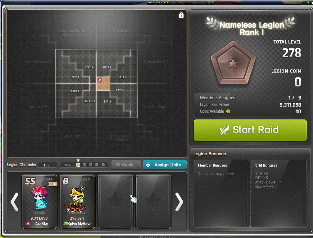Viewport: 313px width, 238px height.
Task: Click the HP grid region label
Action: pos(107,102)
